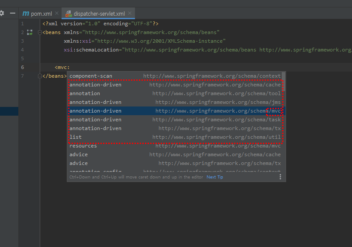Click the minimize hide tool window dash icon
The width and height of the screenshot is (352, 247).
pyautogui.click(x=13, y=13)
